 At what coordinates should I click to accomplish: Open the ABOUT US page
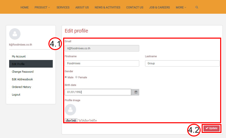pos(82,7)
